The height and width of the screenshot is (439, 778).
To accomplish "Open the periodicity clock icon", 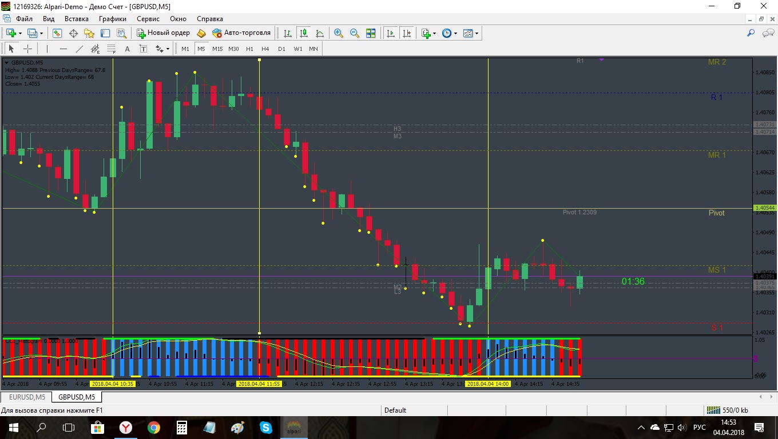I will (447, 33).
